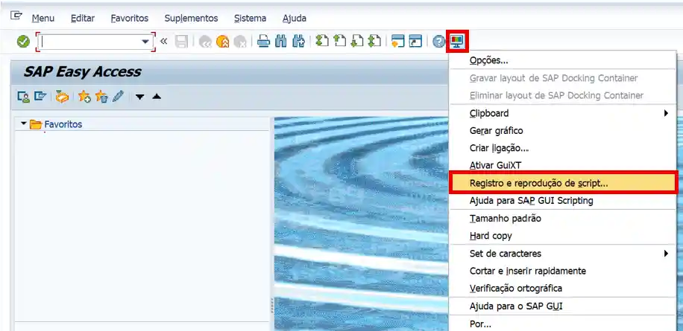Click the Previous Page icon
The height and width of the screenshot is (331, 683).
339,41
